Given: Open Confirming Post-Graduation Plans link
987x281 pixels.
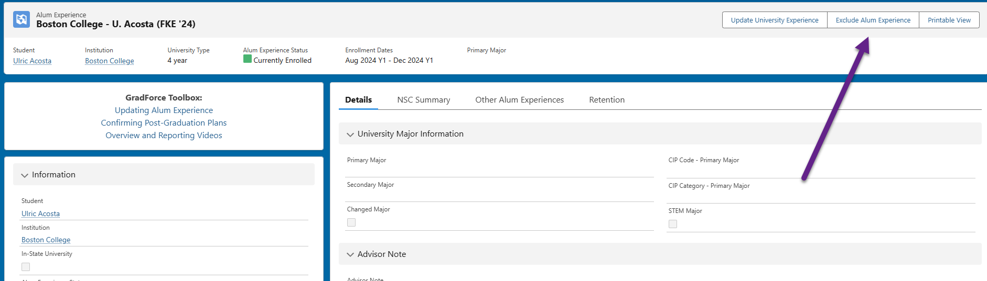Looking at the screenshot, I should coord(164,123).
